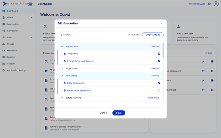Click the 2 selected badge on Agreements

click(x=155, y=46)
